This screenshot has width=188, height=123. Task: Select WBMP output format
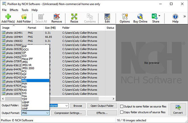35,102
